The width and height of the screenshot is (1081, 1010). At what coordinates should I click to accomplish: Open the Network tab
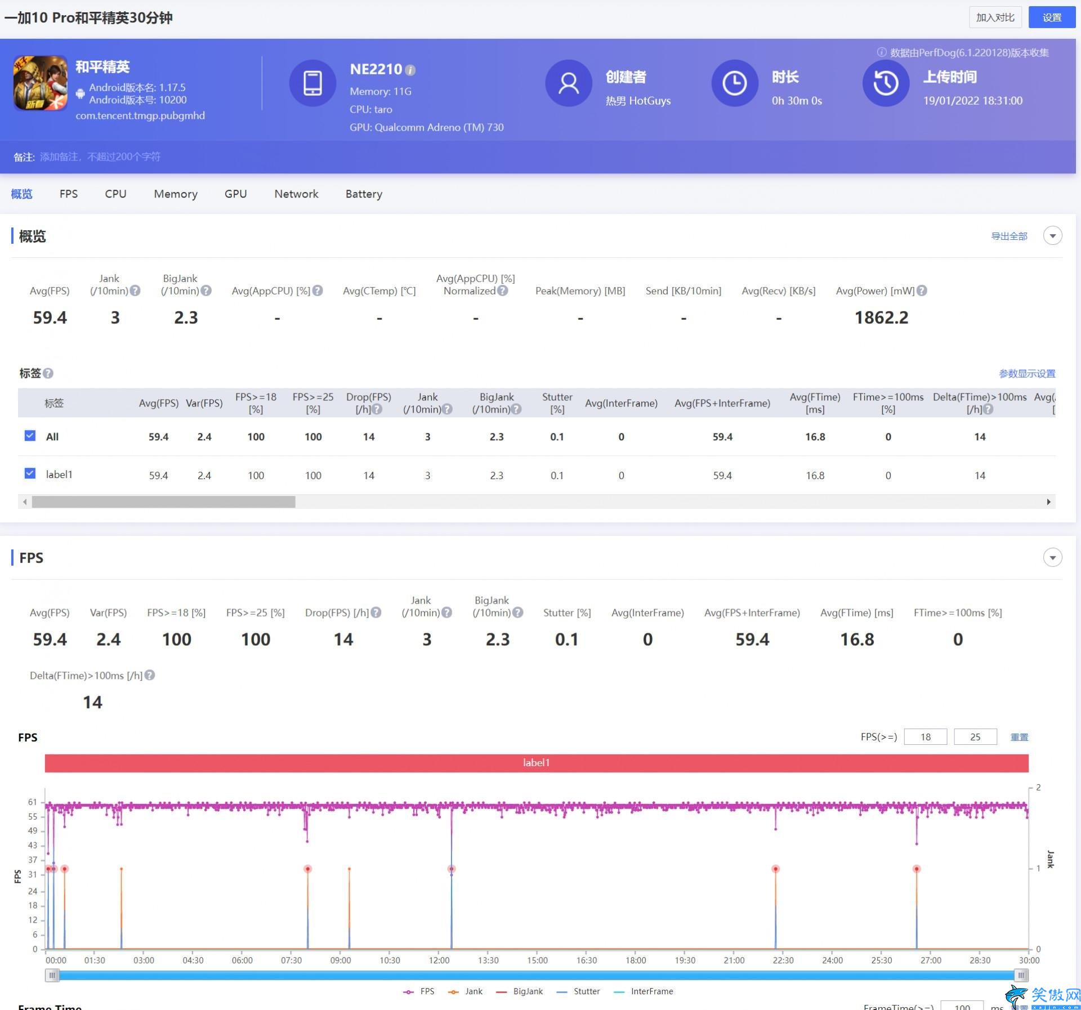tap(296, 194)
